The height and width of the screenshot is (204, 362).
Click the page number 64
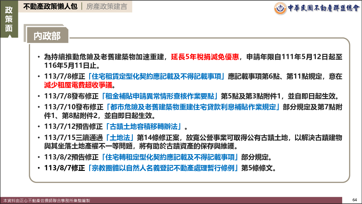coord(355,199)
